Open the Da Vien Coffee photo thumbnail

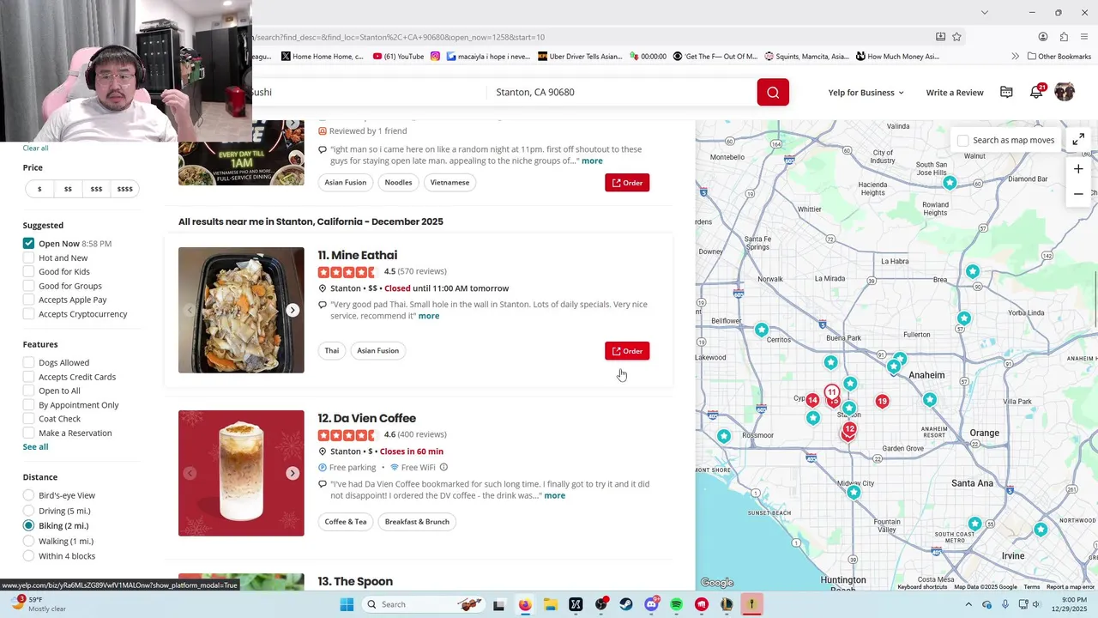pos(241,473)
